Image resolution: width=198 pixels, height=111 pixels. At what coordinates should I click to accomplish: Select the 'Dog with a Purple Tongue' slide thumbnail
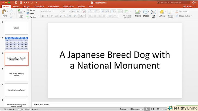click(16, 90)
